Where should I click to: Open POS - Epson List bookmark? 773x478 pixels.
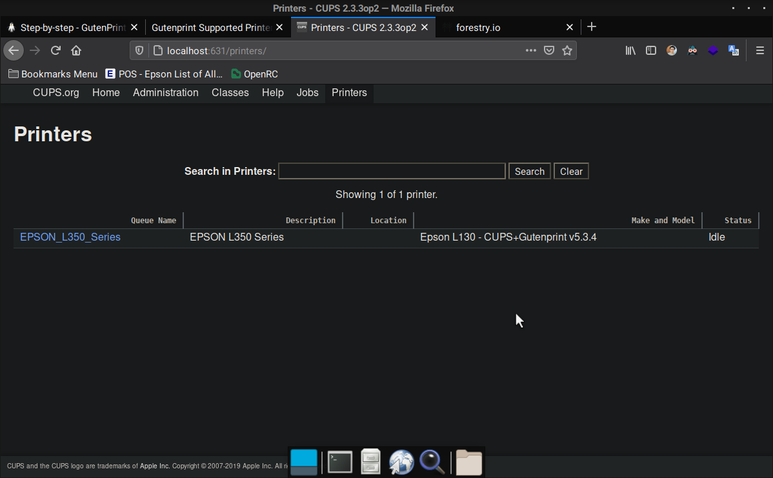pyautogui.click(x=164, y=74)
